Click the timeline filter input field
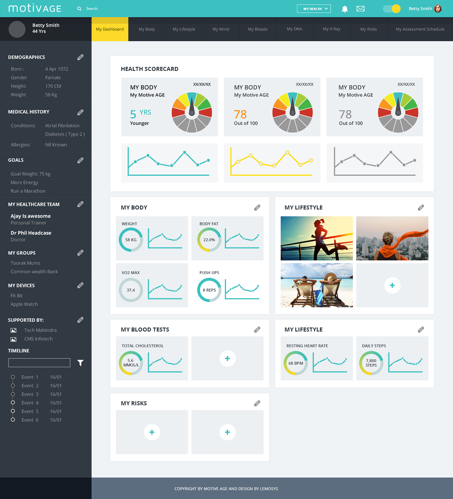Screen dimensions: 453x499 pyautogui.click(x=39, y=363)
